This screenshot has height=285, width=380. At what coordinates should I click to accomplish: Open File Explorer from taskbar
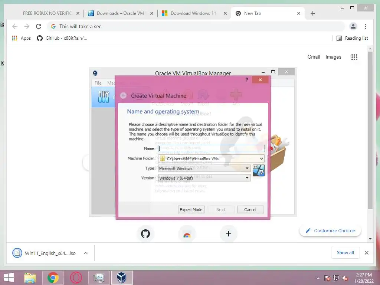(30, 278)
